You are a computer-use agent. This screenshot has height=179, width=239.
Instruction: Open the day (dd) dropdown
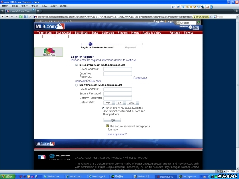click(x=121, y=103)
